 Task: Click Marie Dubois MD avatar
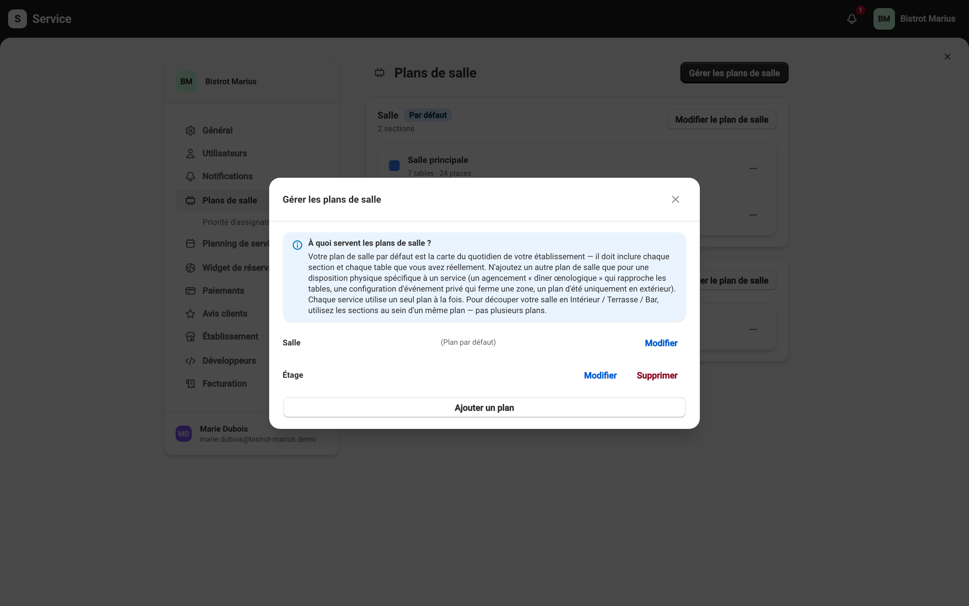(183, 434)
